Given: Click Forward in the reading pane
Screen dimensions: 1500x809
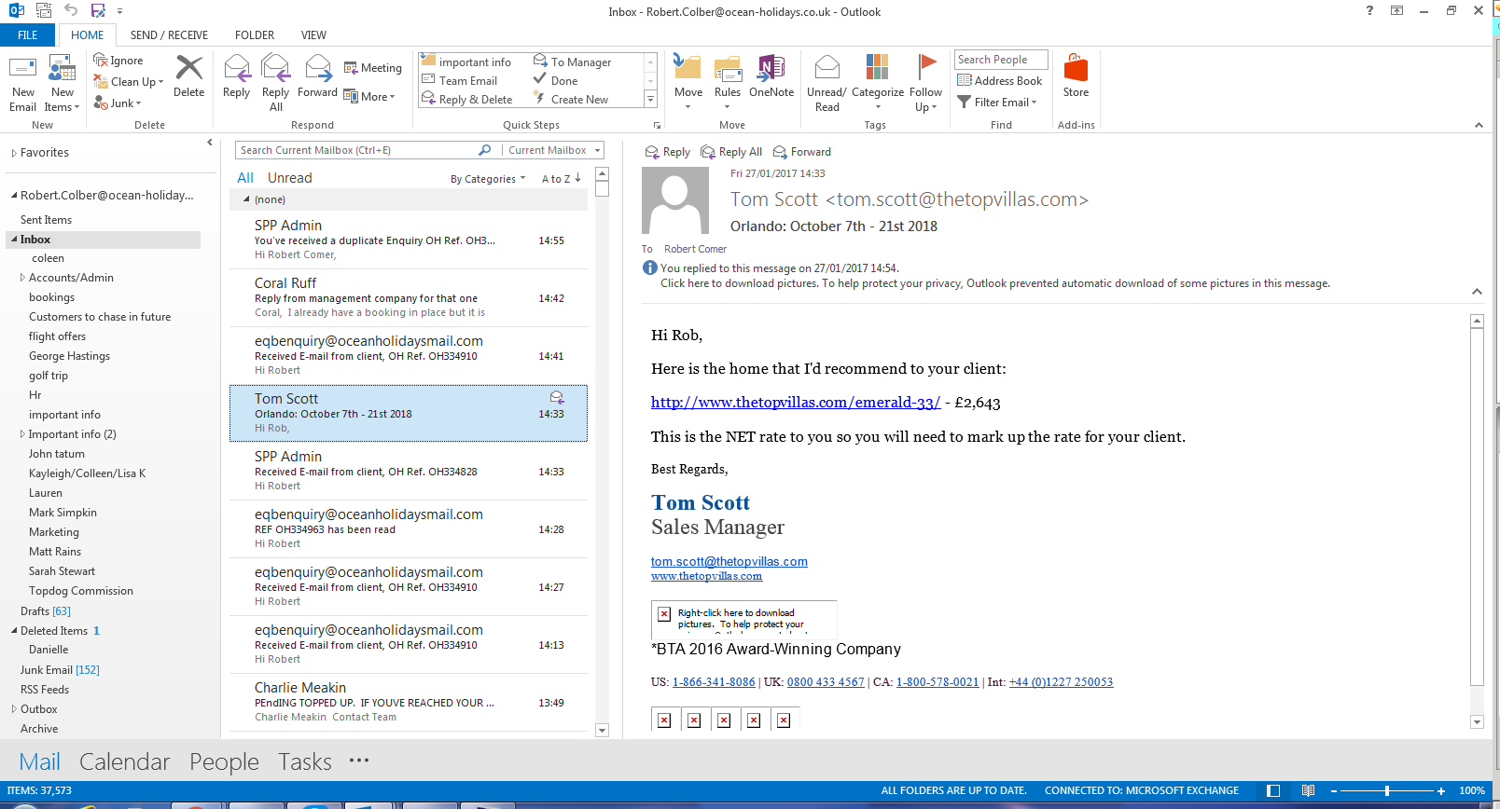Looking at the screenshot, I should pyautogui.click(x=802, y=152).
